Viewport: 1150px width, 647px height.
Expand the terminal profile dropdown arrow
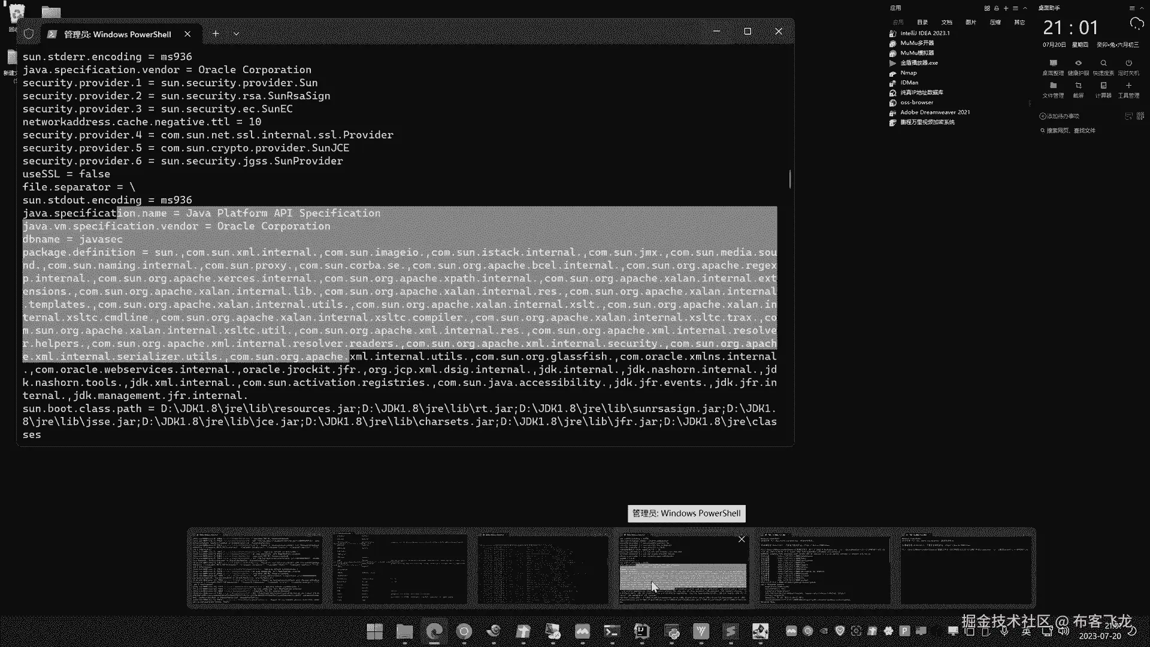pos(236,34)
